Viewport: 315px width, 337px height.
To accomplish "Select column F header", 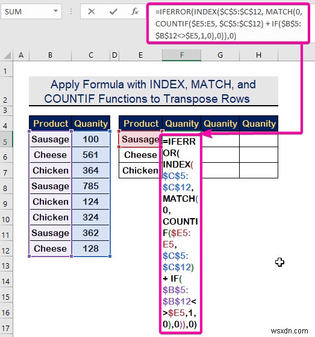I will tap(182, 55).
